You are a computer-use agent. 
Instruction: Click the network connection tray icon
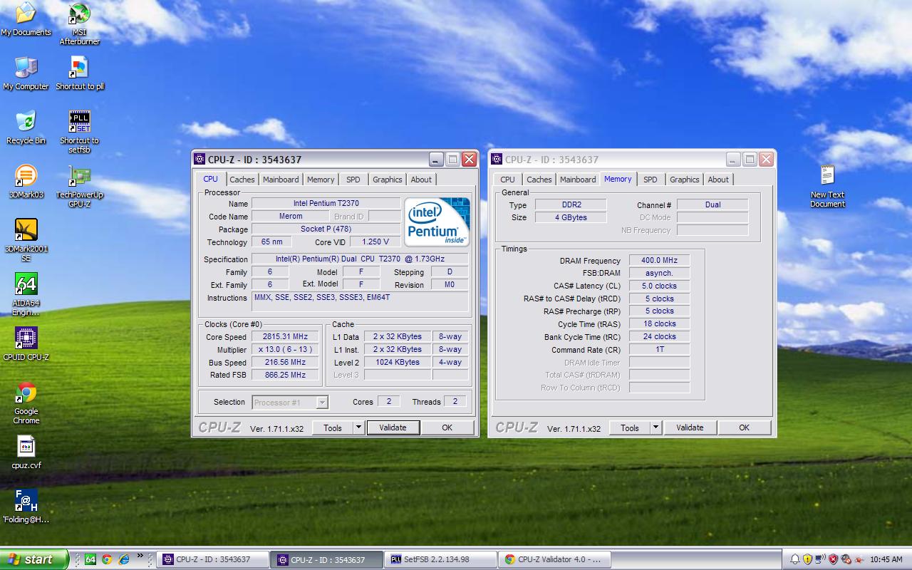pyautogui.click(x=820, y=559)
